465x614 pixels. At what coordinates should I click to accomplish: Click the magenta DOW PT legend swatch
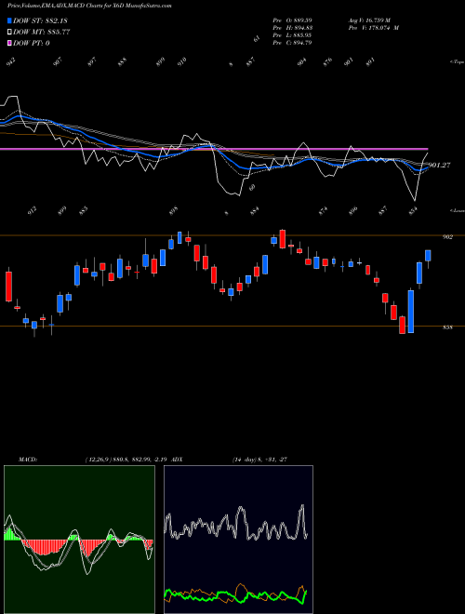[x=9, y=43]
